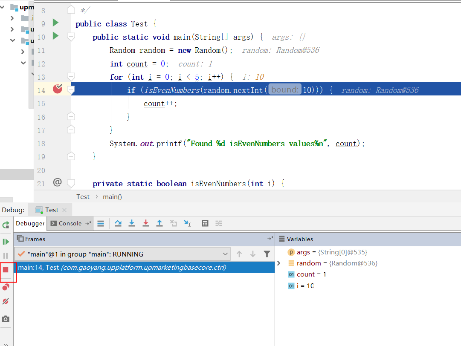Click the isEvenNumbers call on line 14

172,90
